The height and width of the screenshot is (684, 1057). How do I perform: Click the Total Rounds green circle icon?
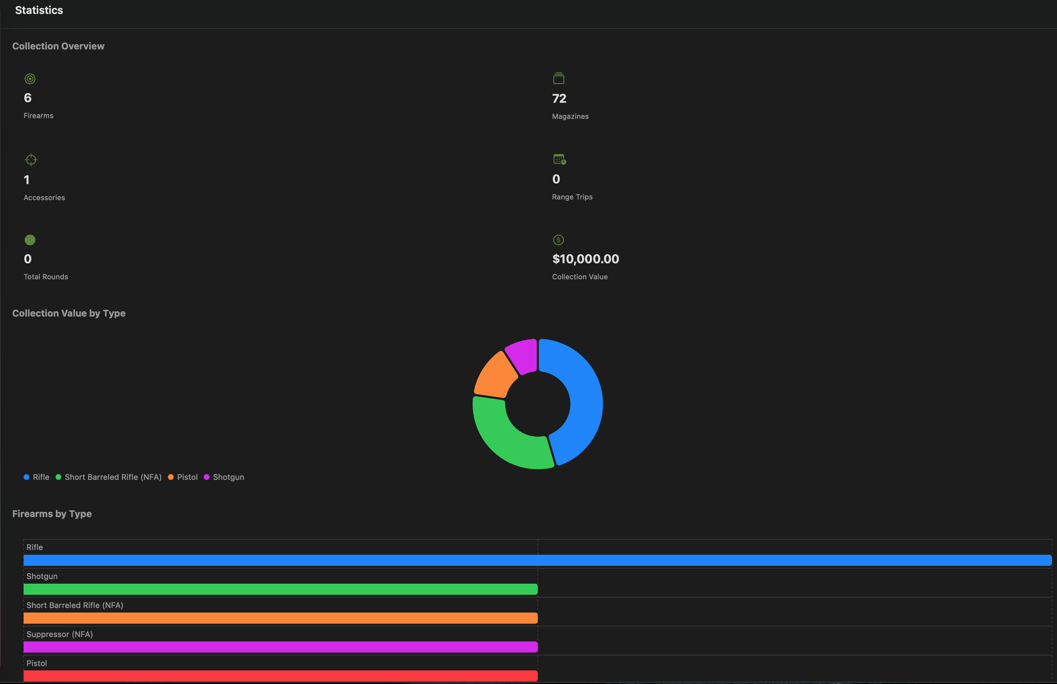pos(30,240)
